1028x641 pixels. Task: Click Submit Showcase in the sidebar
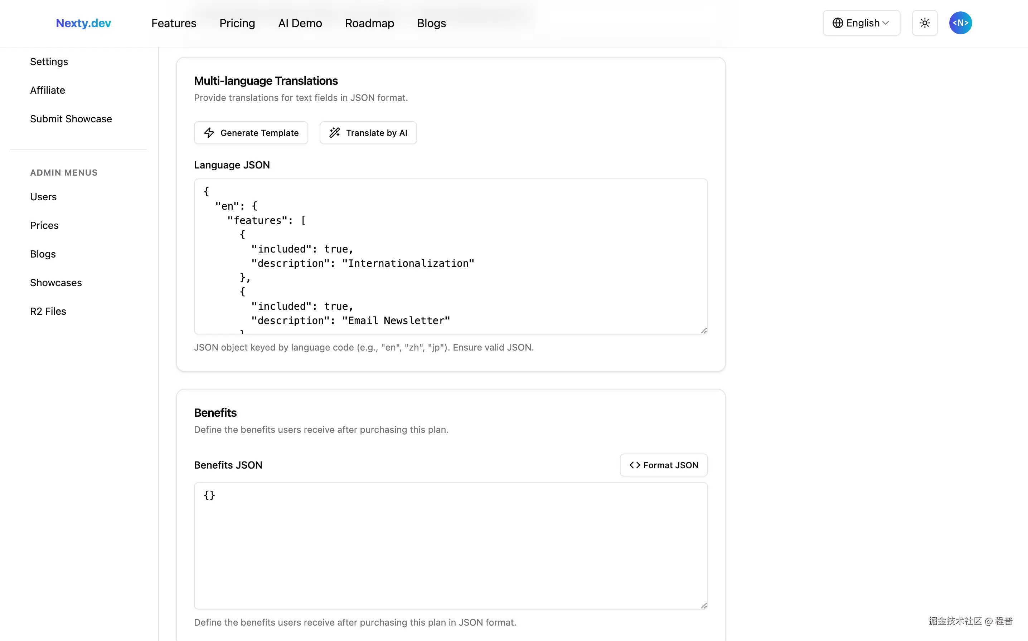[x=71, y=119]
